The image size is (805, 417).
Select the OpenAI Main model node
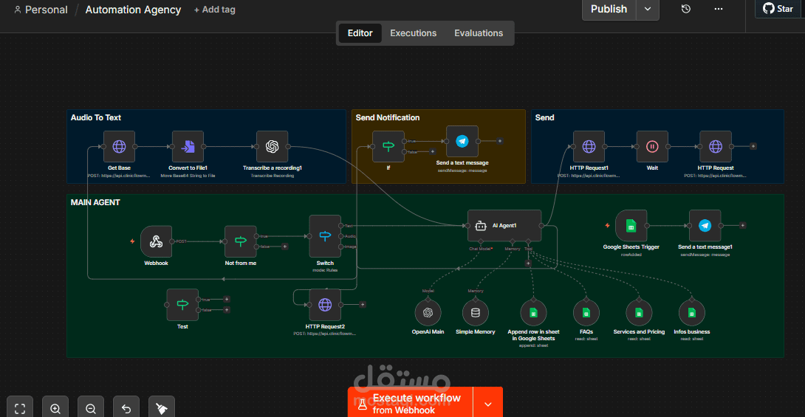coord(428,313)
